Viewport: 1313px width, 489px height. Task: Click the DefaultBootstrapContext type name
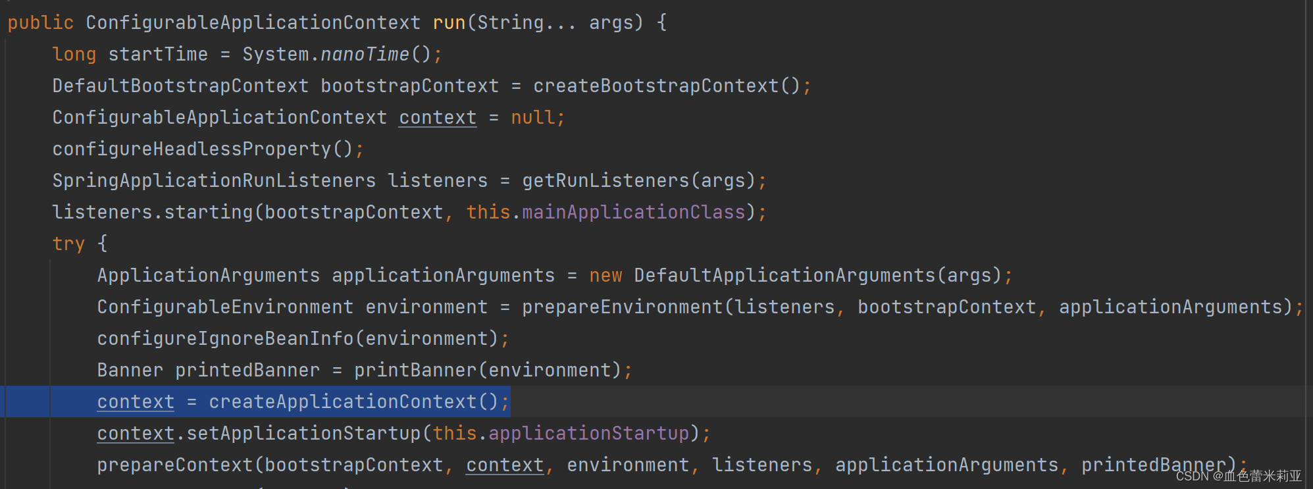[180, 86]
